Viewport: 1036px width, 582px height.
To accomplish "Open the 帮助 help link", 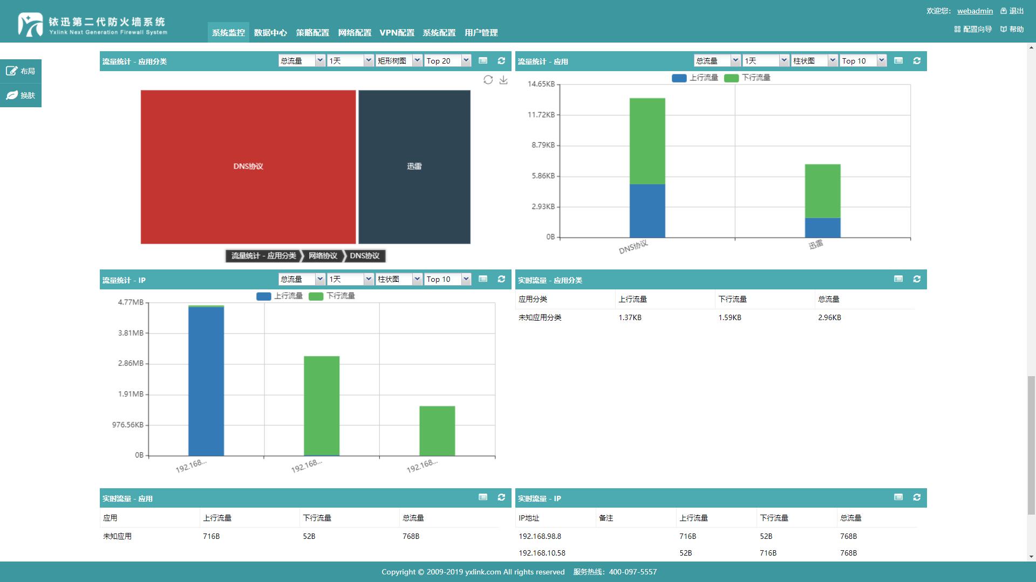I will (x=1012, y=29).
